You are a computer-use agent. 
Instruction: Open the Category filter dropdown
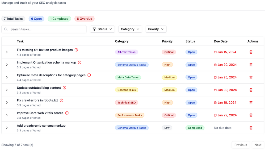[130, 29]
